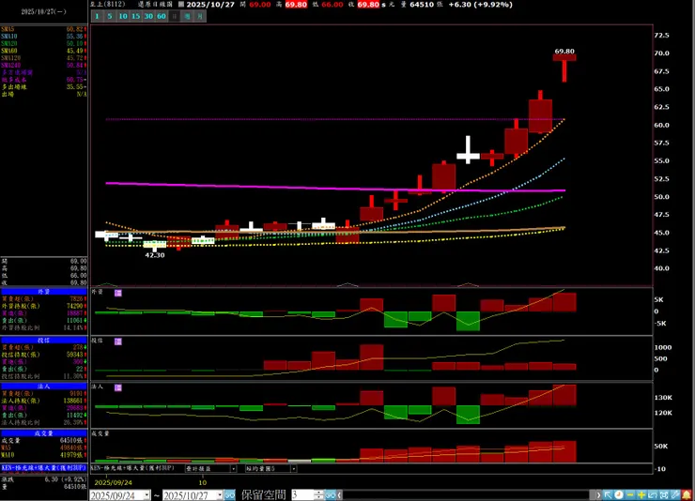
Task: Click the SMA20 legend entry
Action: click(x=43, y=44)
